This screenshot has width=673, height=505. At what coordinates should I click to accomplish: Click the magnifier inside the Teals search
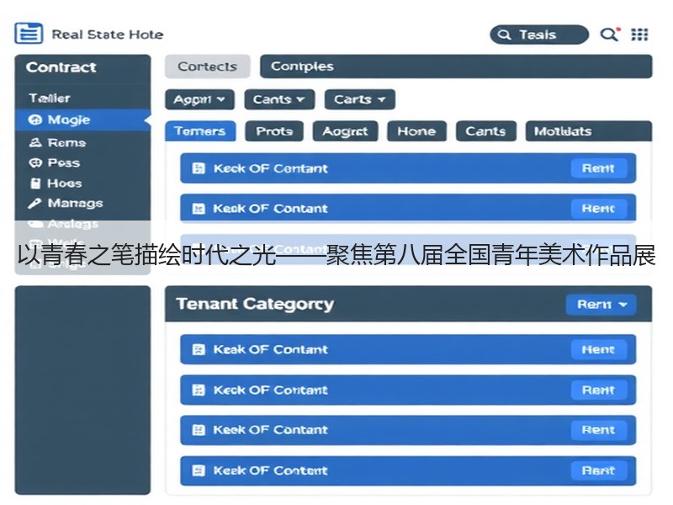point(504,35)
